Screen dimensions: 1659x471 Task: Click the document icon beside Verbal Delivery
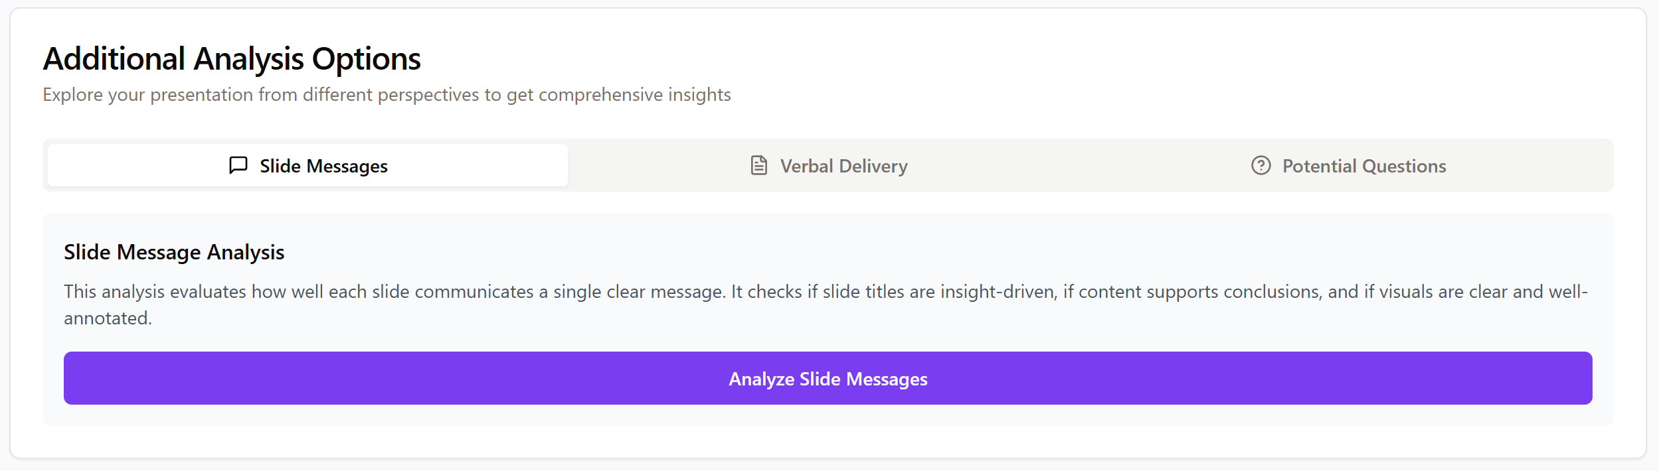tap(758, 165)
